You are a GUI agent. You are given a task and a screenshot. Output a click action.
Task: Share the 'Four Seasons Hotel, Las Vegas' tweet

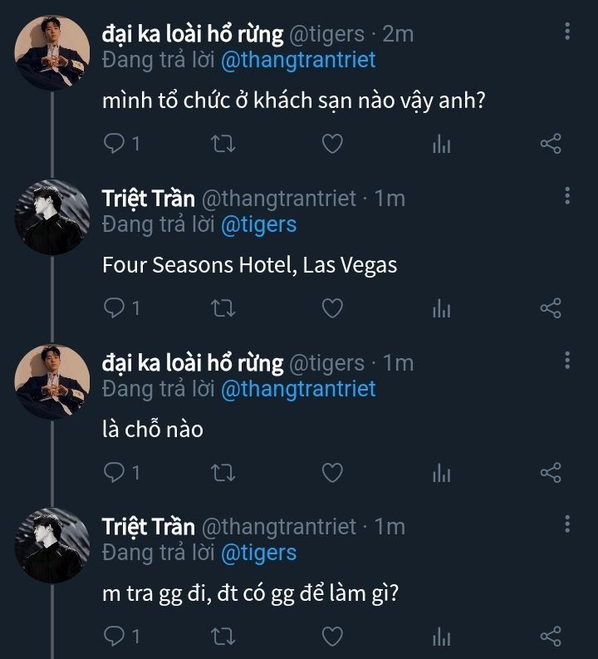click(551, 308)
